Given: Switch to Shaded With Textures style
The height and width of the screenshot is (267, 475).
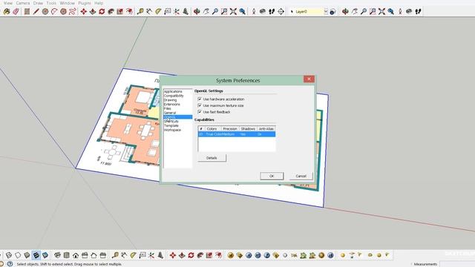Looking at the screenshot, I should [x=36, y=255].
